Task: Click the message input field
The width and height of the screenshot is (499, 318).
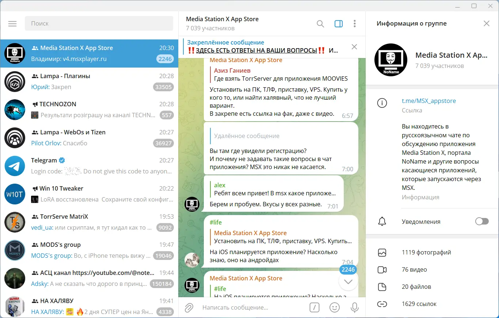Action: [x=248, y=307]
